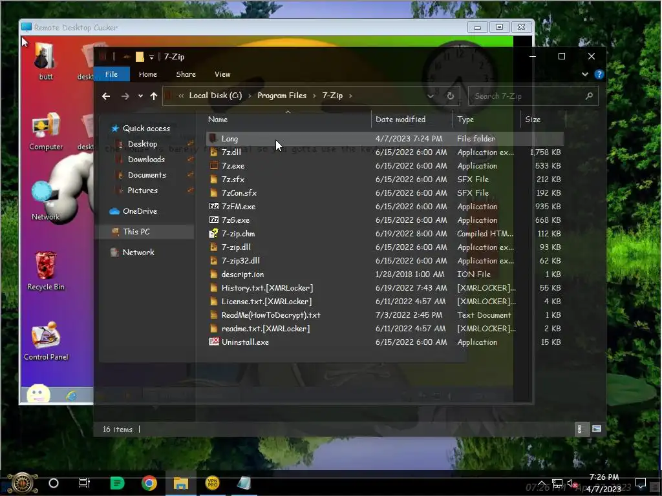Viewport: 662px width, 496px height.
Task: Select OneDrive in navigation pane
Action: pyautogui.click(x=140, y=211)
